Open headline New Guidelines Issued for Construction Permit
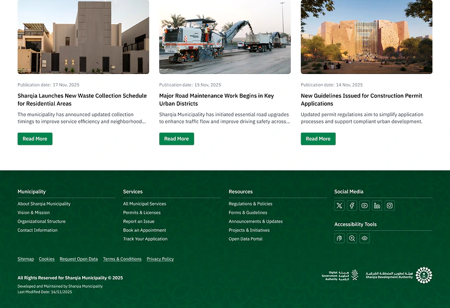 [361, 99]
